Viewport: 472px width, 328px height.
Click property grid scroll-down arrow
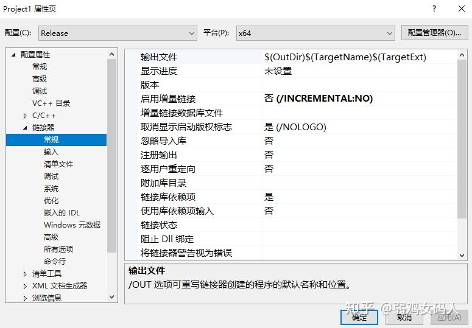tap(462, 256)
